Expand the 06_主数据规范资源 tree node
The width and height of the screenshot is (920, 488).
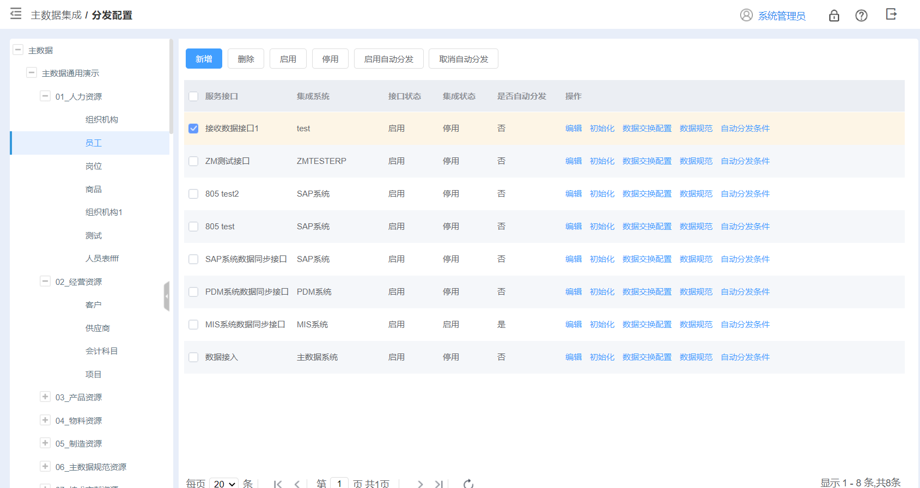pos(45,466)
